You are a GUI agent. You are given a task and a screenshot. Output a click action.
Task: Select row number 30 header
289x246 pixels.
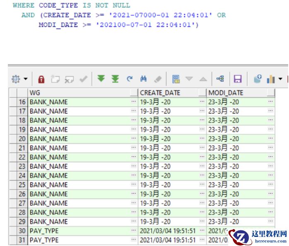click(22, 231)
